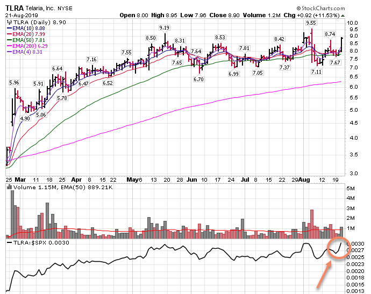Click the 8.42 price label in July
The height and width of the screenshot is (294, 371).
(x=279, y=39)
